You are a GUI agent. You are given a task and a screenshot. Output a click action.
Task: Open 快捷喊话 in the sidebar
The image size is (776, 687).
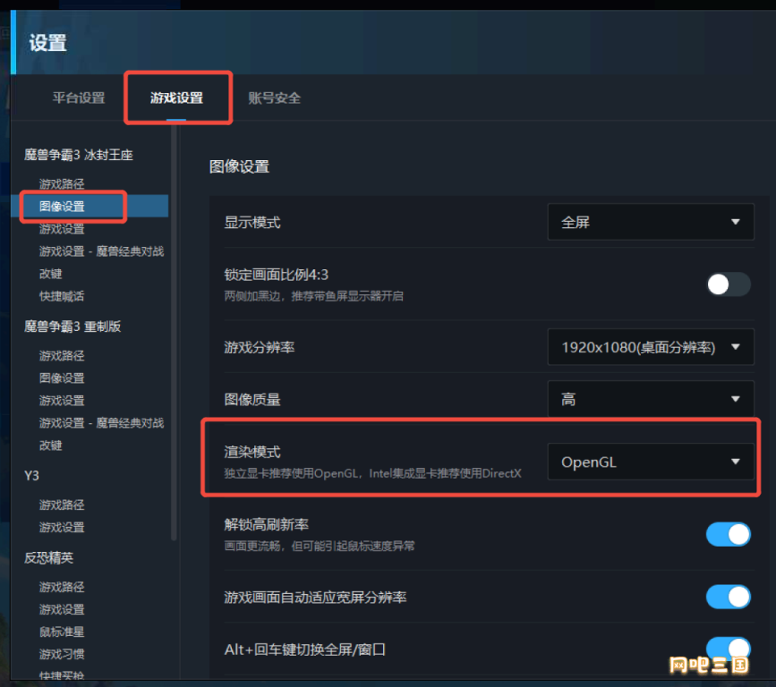tap(62, 296)
